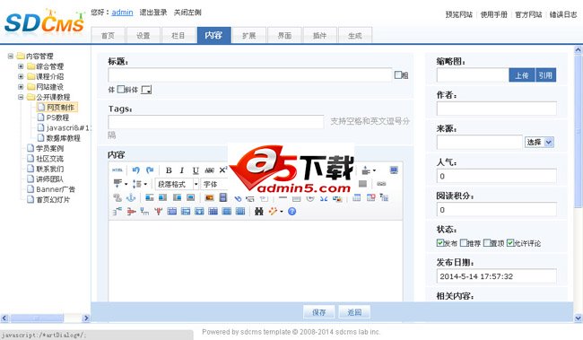Focus the 作者 author input field
Viewport: 583px width, 340px height.
tap(496, 109)
